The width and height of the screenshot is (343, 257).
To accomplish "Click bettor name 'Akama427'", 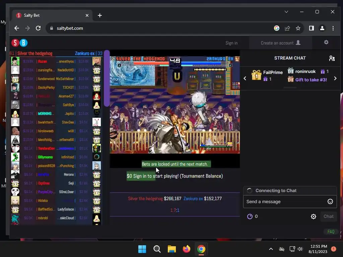I will pyautogui.click(x=66, y=96).
